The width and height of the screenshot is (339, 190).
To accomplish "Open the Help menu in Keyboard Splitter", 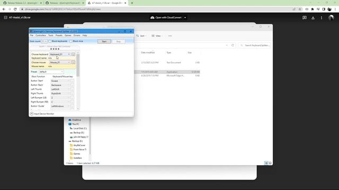I will pos(85,35).
